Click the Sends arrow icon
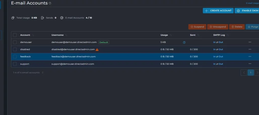Image resolution: width=259 pixels, height=115 pixels. 42,18
